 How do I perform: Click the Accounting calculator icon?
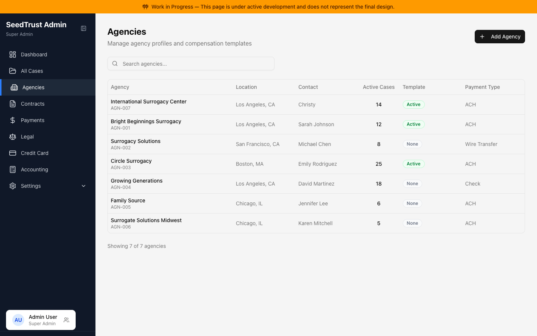pyautogui.click(x=13, y=169)
